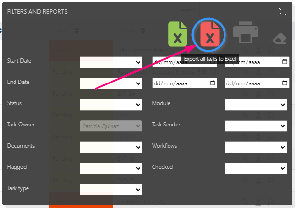Open calendar picker on End Date second field
The height and width of the screenshot is (208, 295).
285,83
